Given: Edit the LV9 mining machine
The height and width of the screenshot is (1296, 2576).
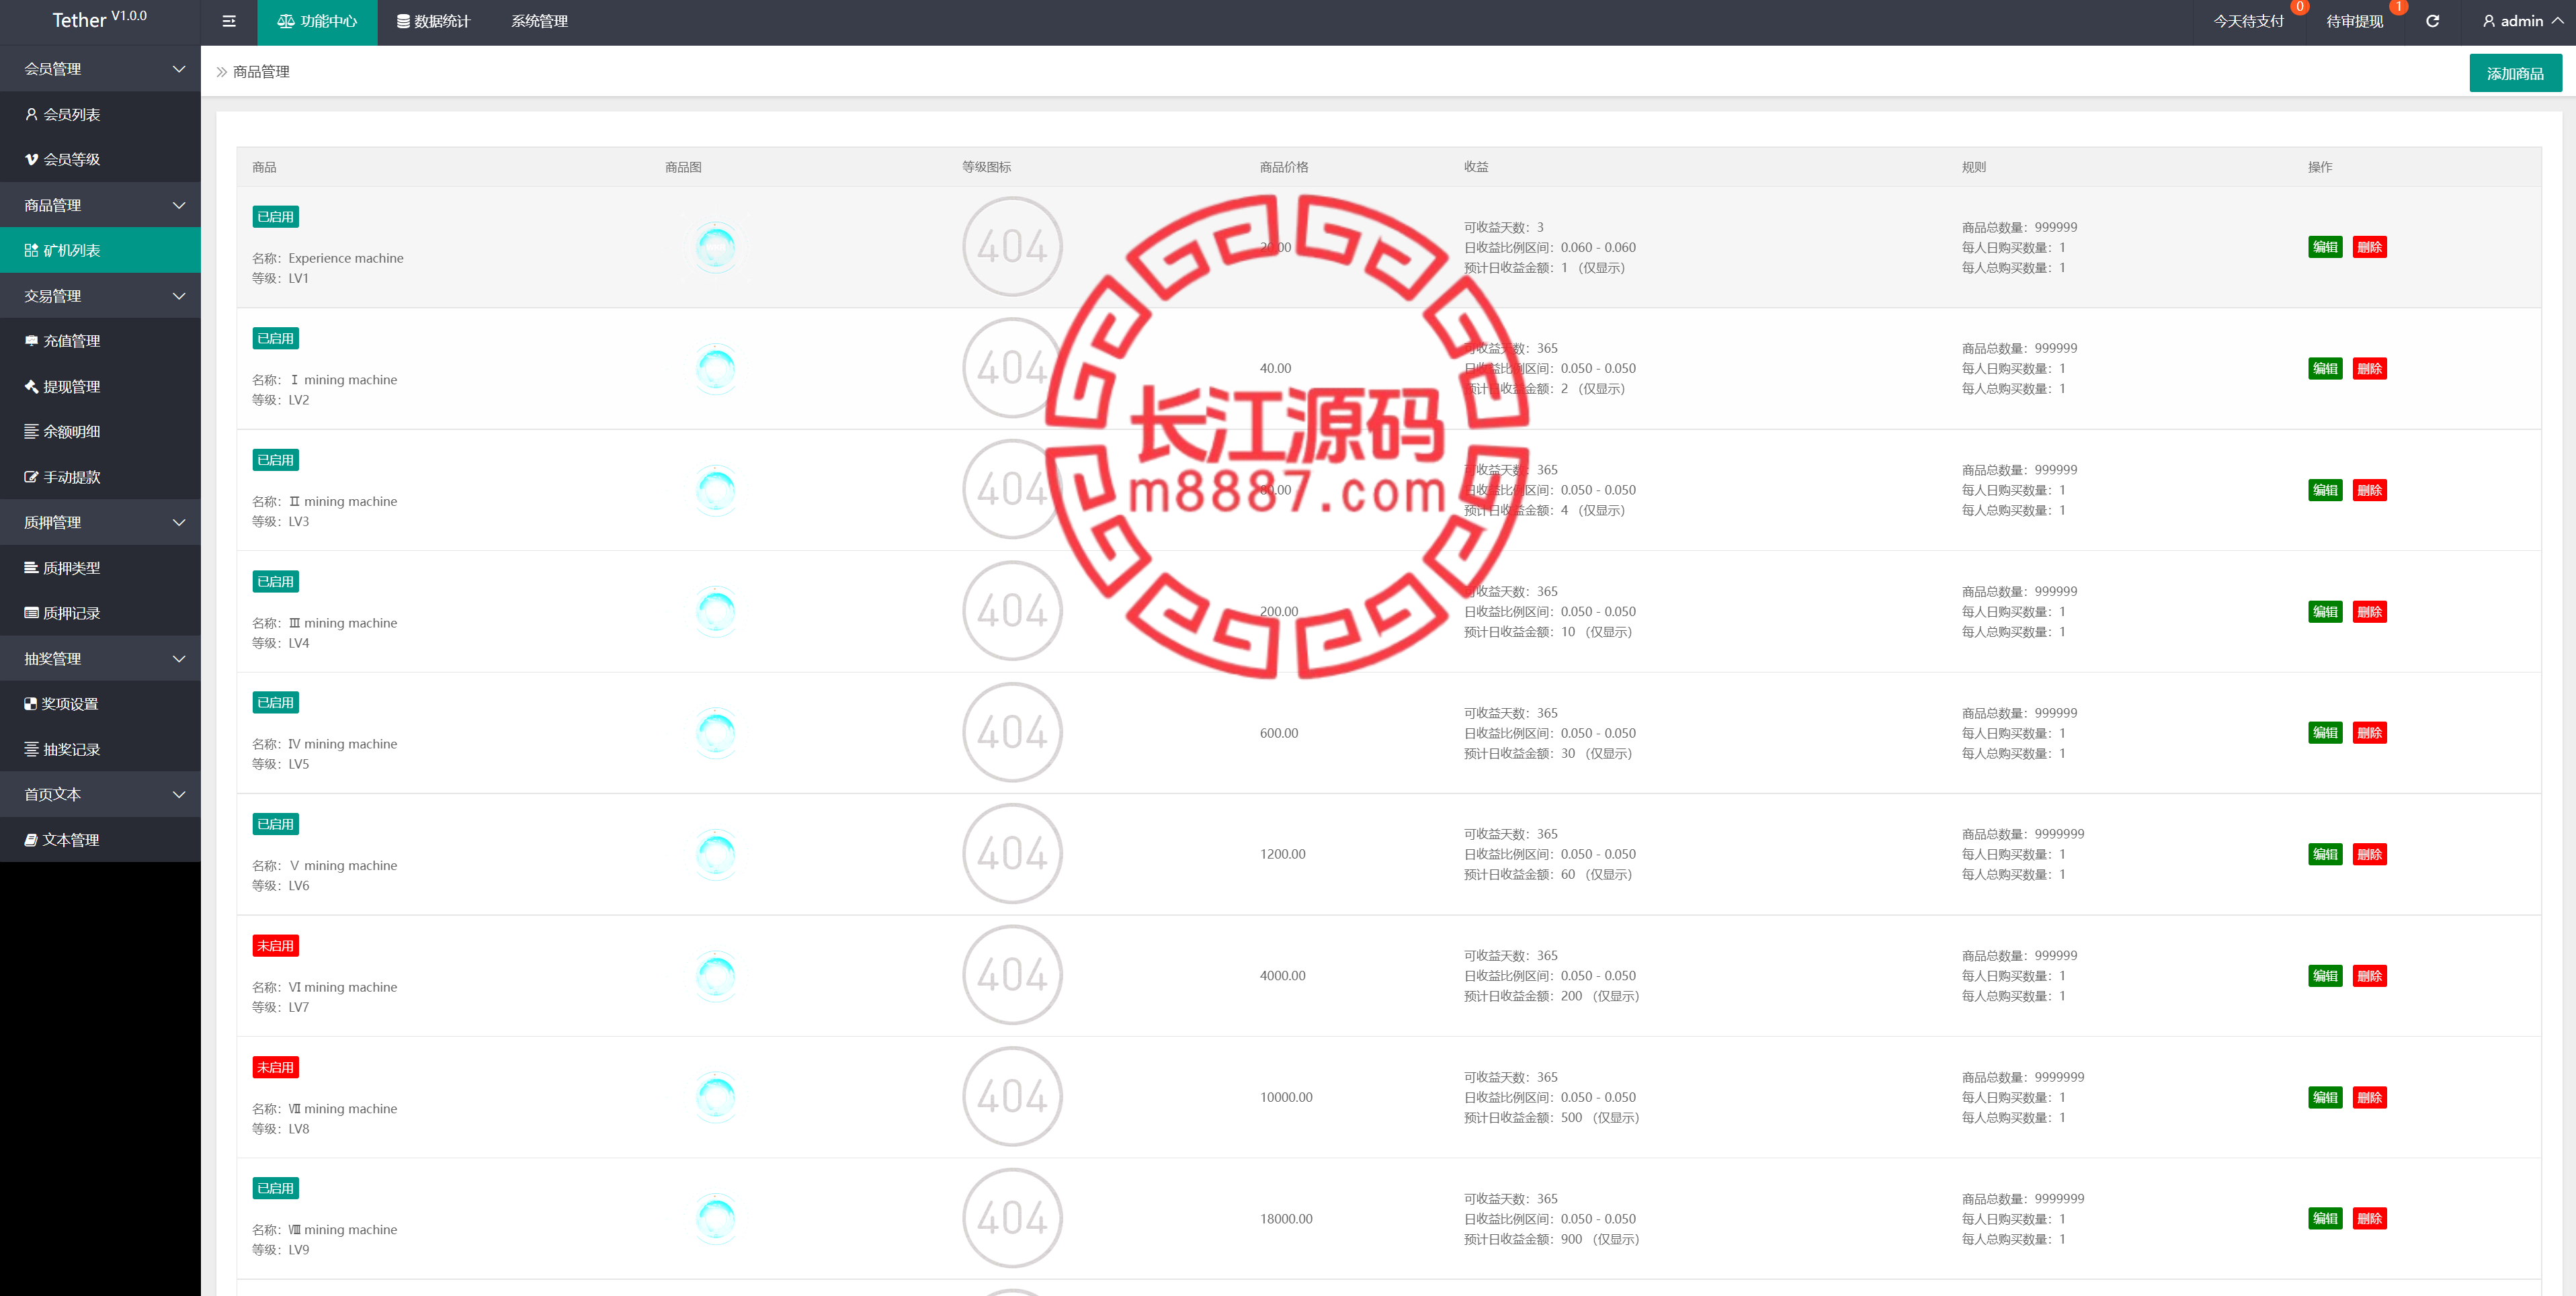Looking at the screenshot, I should [x=2325, y=1218].
